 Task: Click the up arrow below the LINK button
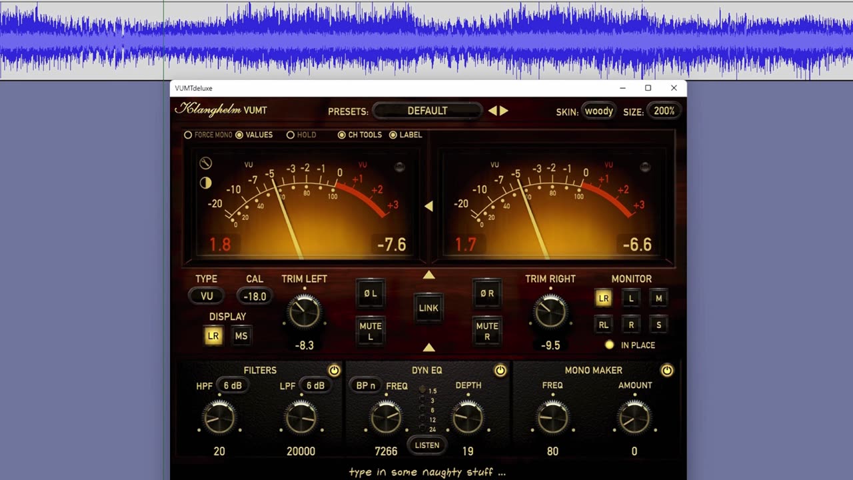pyautogui.click(x=428, y=347)
